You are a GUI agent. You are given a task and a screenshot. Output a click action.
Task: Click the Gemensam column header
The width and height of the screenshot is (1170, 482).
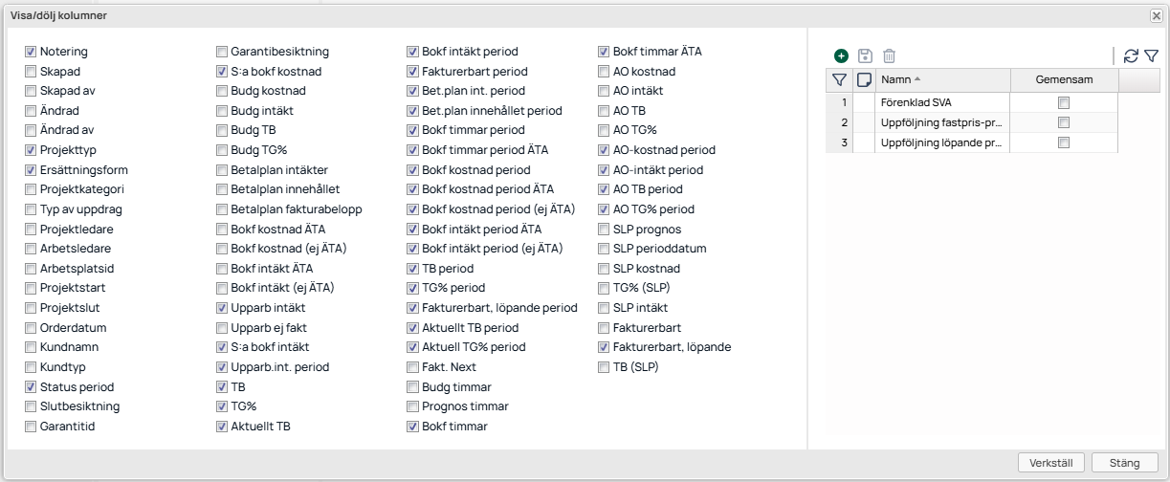coord(1064,80)
